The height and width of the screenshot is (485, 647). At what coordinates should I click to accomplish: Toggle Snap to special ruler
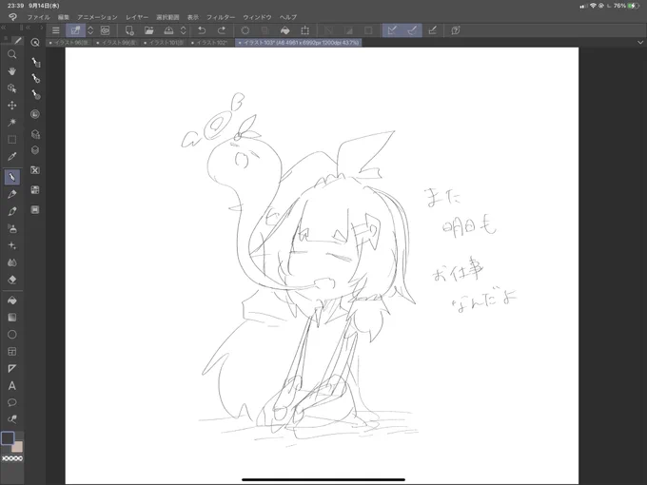(x=412, y=30)
